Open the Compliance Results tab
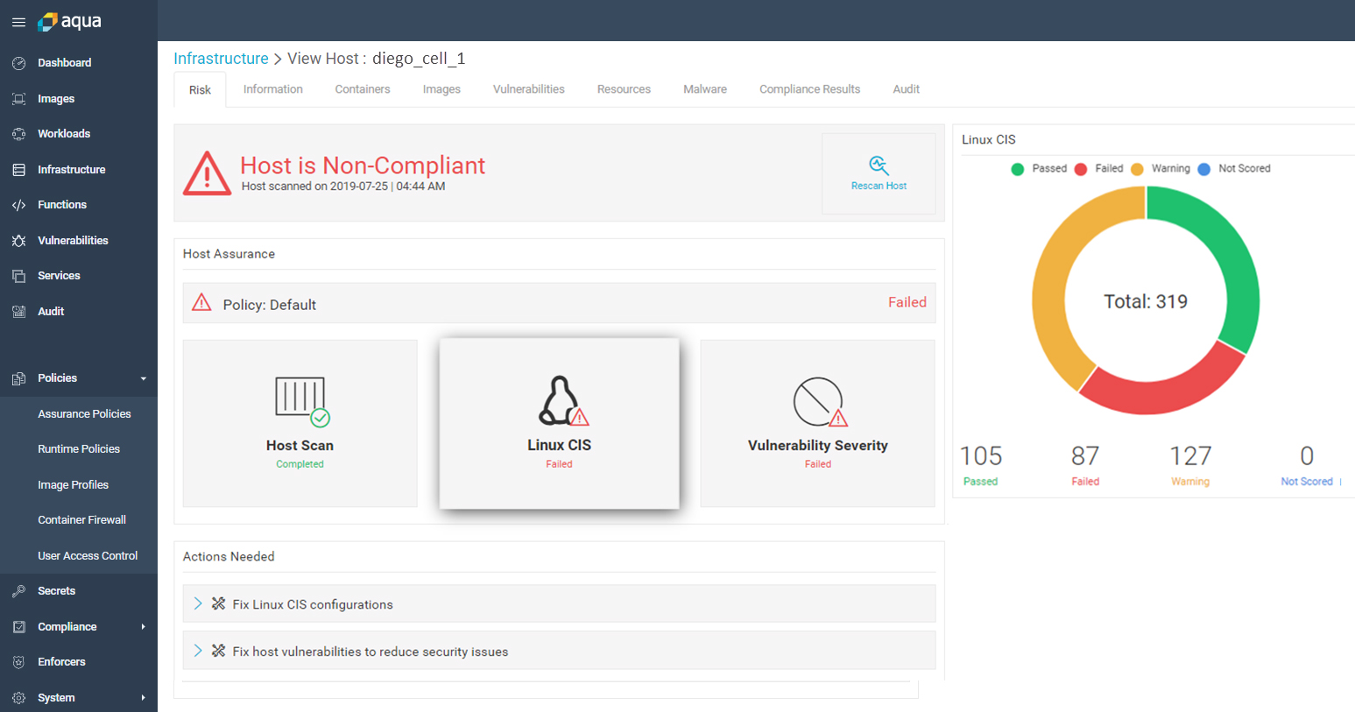1355x712 pixels. tap(809, 89)
